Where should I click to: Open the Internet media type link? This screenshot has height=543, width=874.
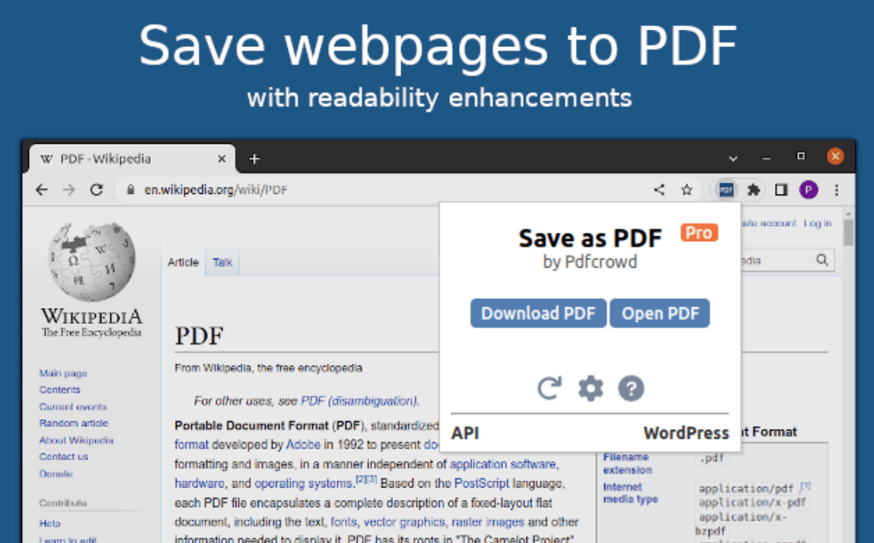(x=630, y=493)
